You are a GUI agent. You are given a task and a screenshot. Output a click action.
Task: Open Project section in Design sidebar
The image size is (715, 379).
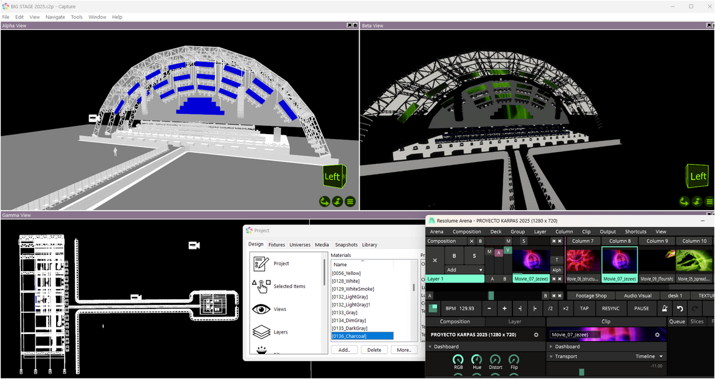[x=281, y=263]
